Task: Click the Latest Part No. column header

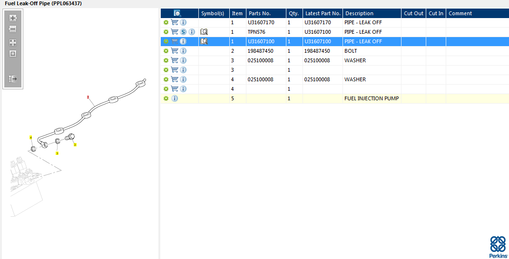Action: pos(323,13)
